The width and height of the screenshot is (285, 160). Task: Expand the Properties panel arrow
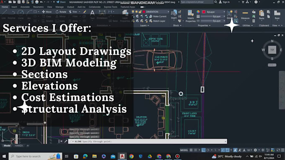(x=210, y=25)
